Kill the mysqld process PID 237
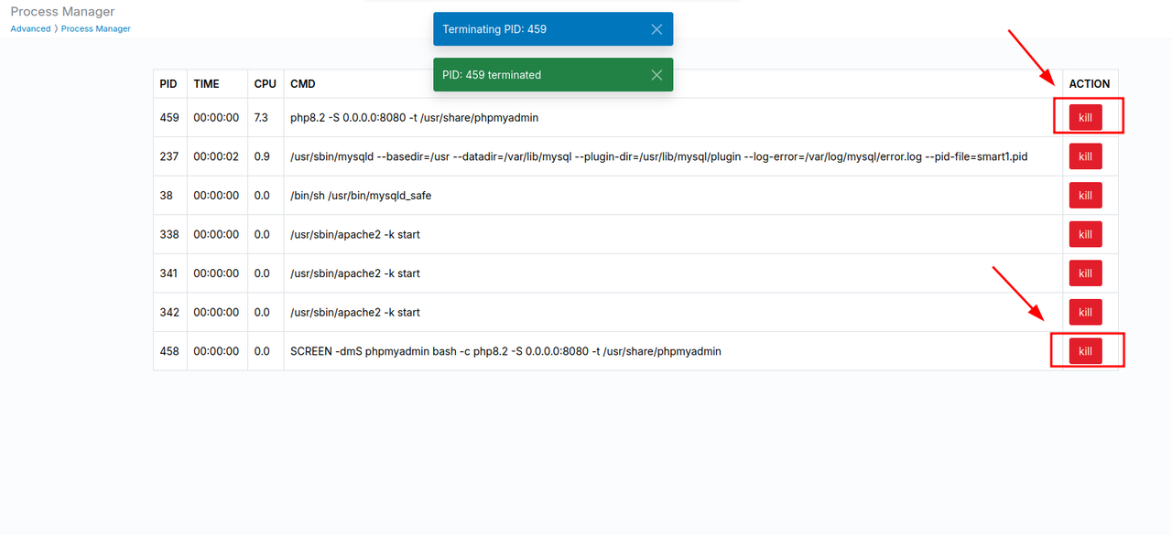 [x=1085, y=156]
